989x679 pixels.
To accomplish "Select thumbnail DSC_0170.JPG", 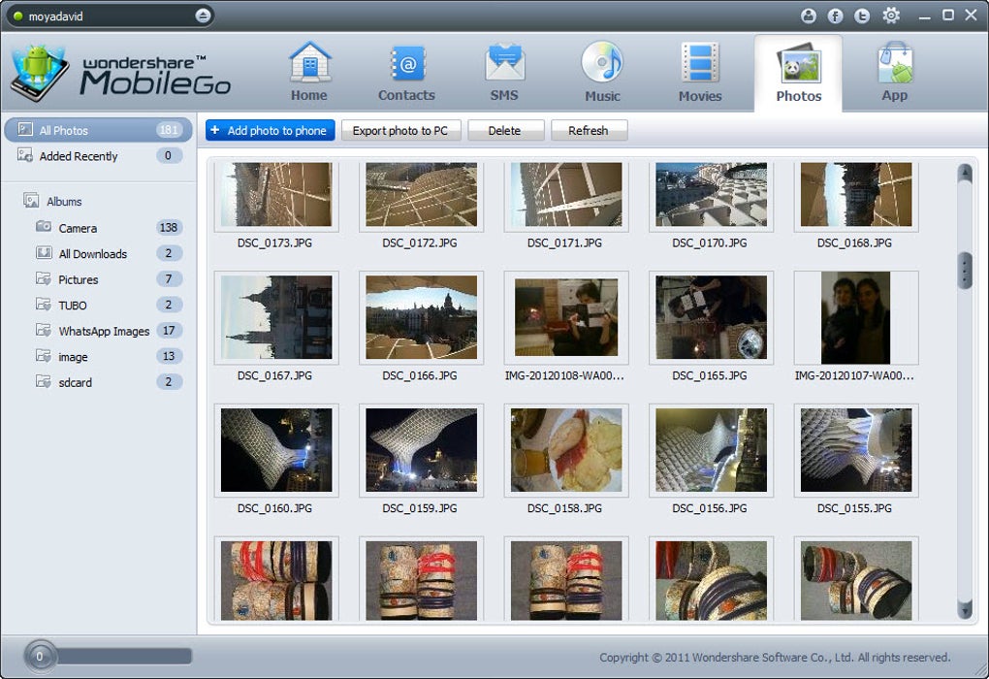I will click(711, 194).
